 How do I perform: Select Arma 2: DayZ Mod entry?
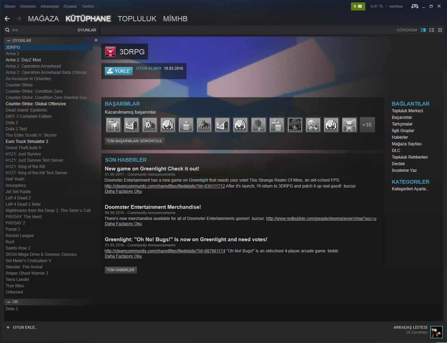(23, 60)
